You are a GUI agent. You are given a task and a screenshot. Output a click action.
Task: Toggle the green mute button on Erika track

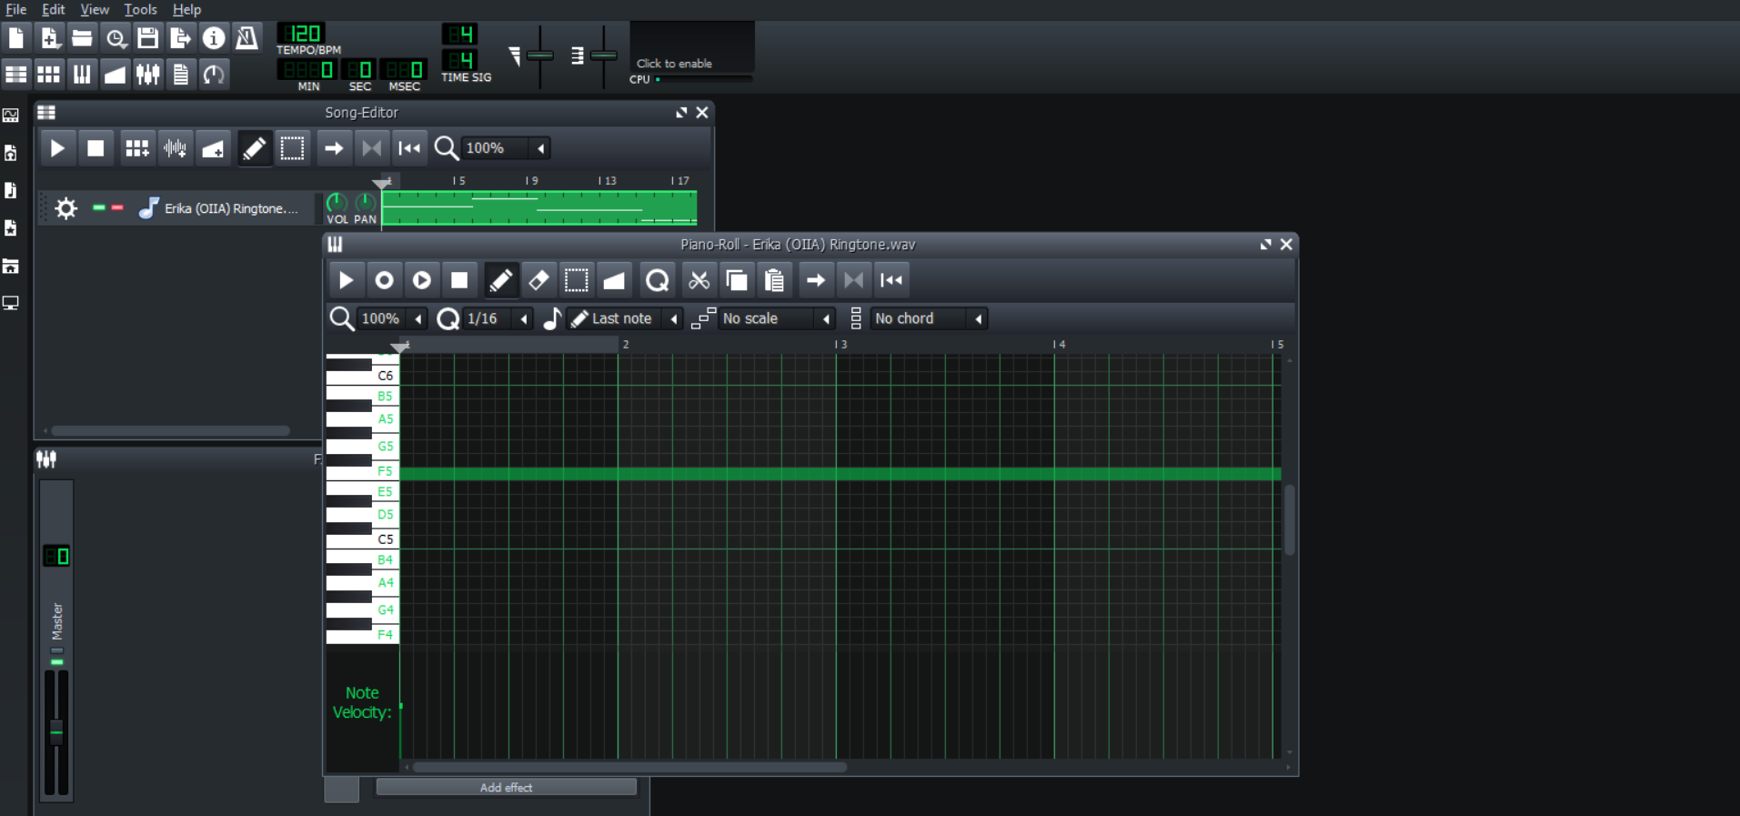[99, 208]
